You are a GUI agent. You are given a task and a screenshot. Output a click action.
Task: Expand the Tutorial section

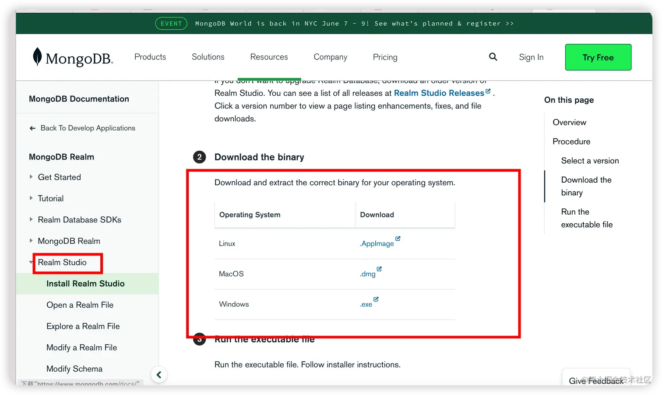click(31, 198)
